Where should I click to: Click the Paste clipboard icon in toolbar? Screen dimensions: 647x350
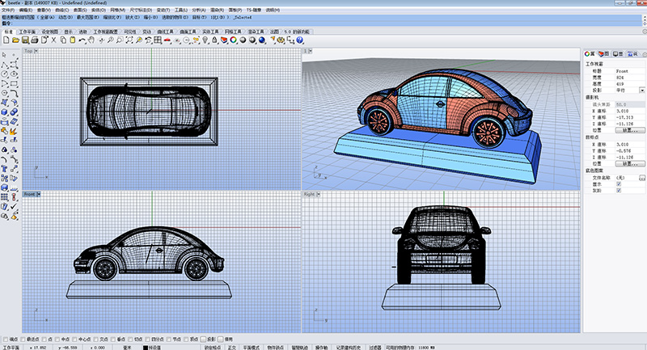pyautogui.click(x=72, y=40)
